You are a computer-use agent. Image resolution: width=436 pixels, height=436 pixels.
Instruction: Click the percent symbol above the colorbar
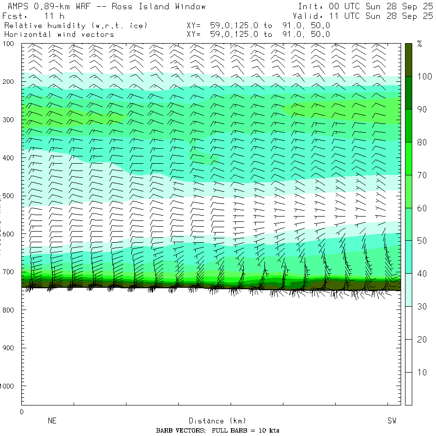(x=420, y=44)
